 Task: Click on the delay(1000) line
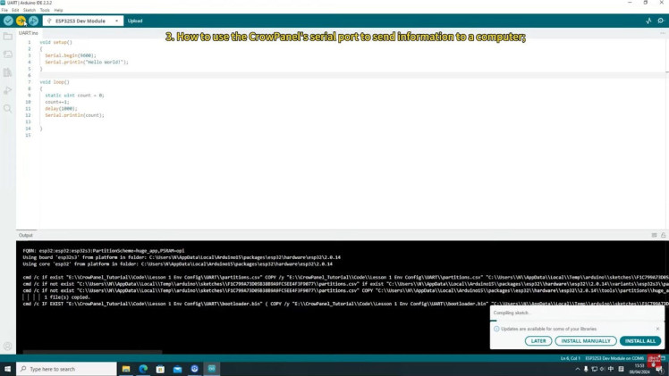pyautogui.click(x=61, y=109)
